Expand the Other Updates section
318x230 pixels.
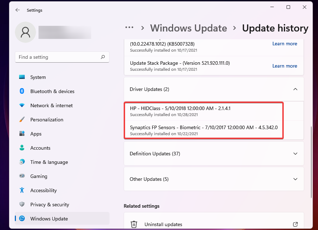(x=295, y=179)
